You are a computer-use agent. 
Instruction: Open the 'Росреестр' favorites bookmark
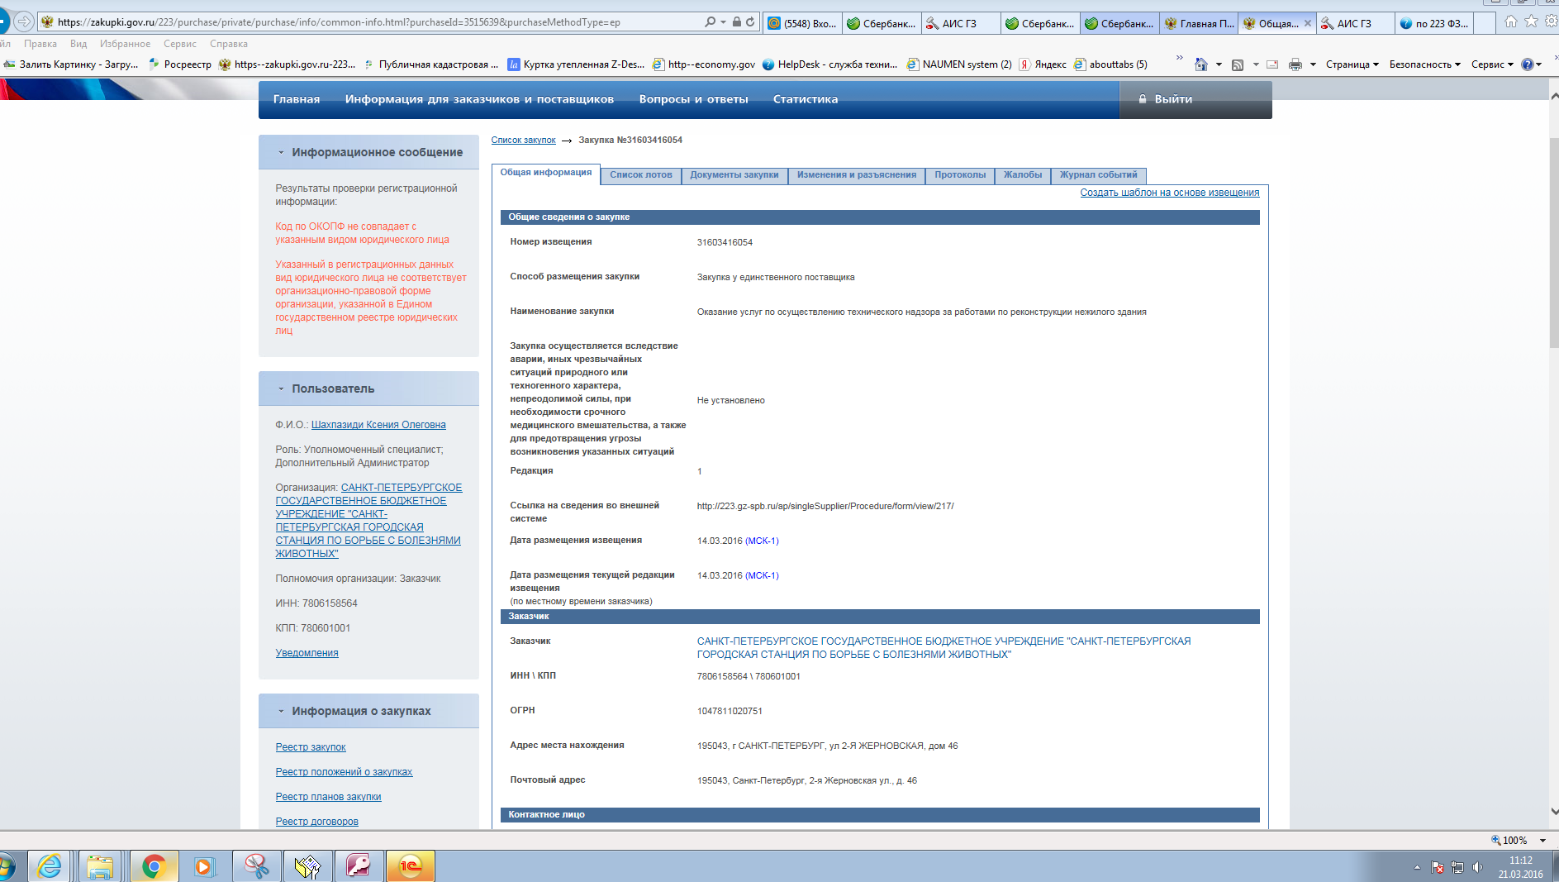(179, 64)
